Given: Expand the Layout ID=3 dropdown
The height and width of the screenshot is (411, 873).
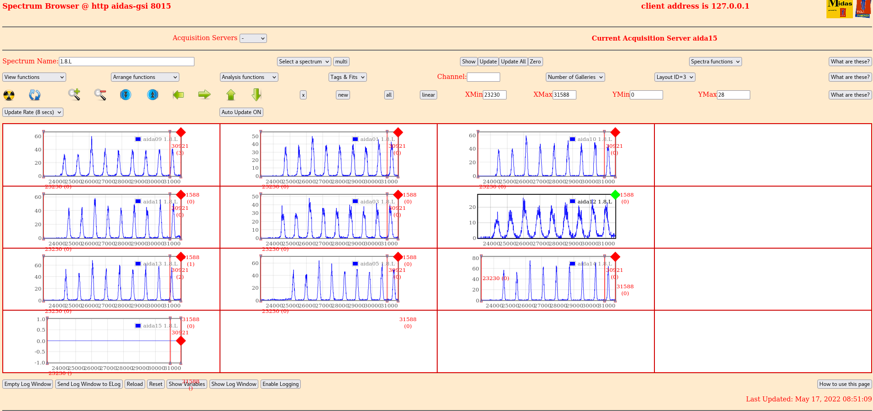Looking at the screenshot, I should (674, 77).
